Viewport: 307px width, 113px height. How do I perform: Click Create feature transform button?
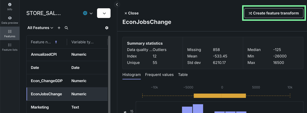click(273, 13)
